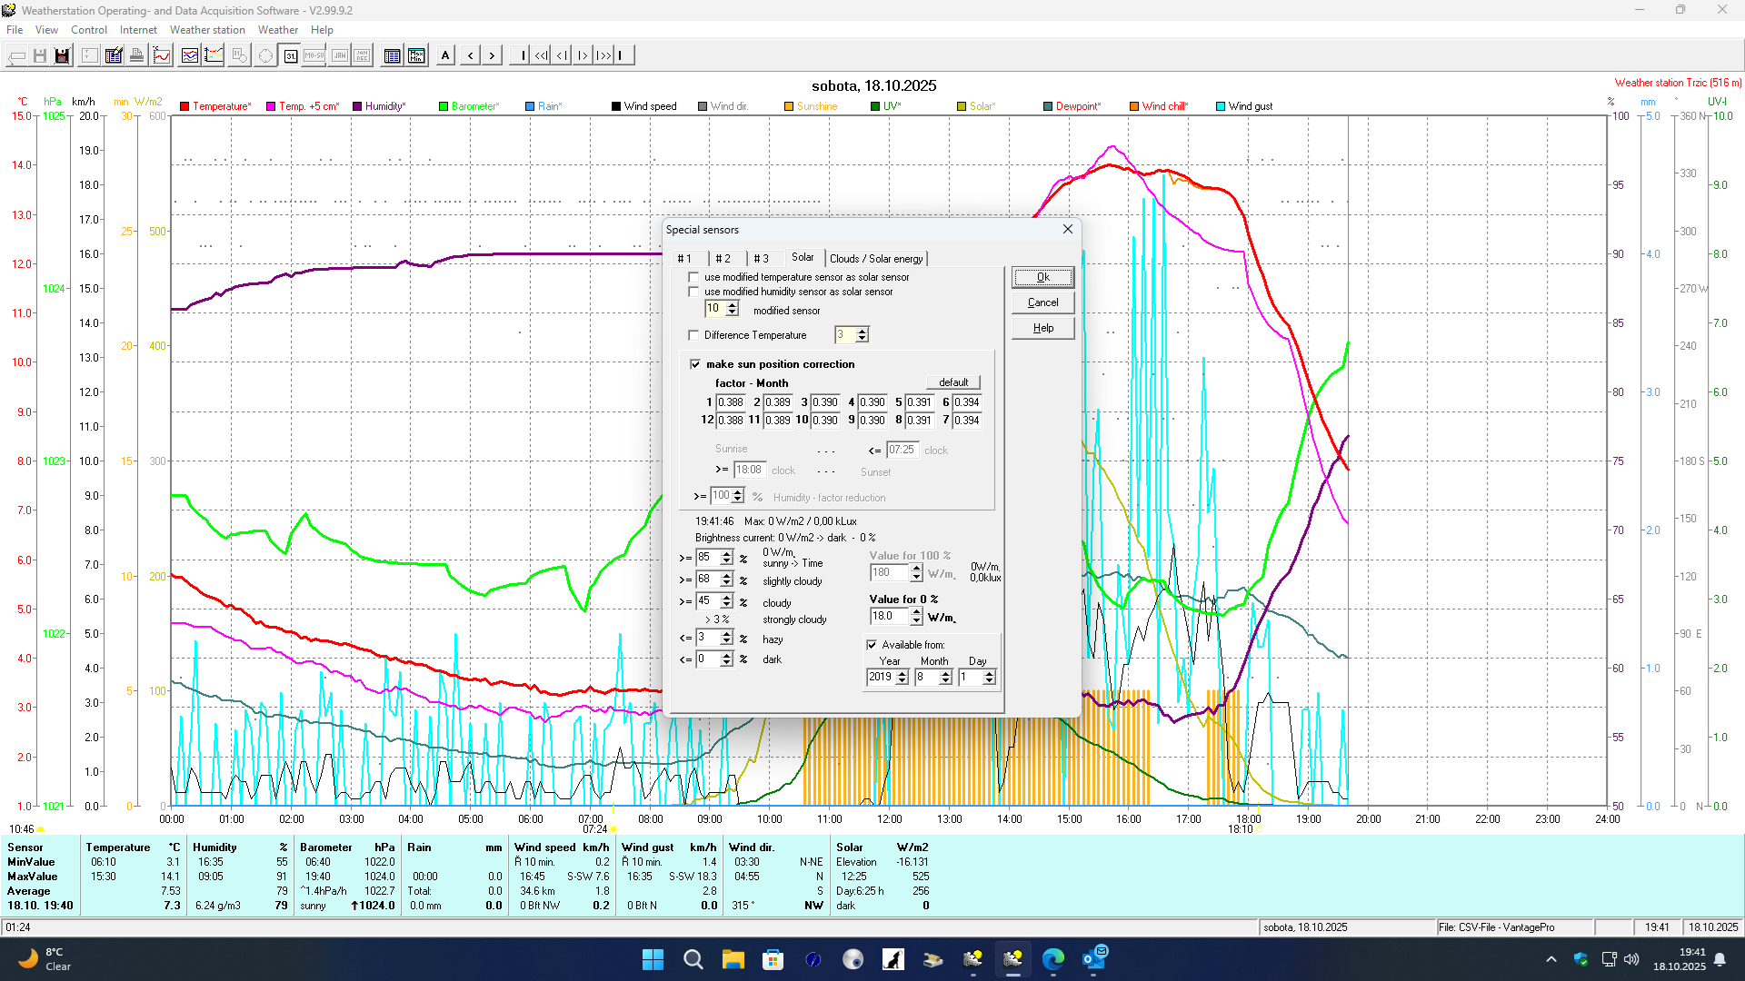Click the printer icon in toolbar
Viewport: 1745px width, 981px height.
[136, 55]
